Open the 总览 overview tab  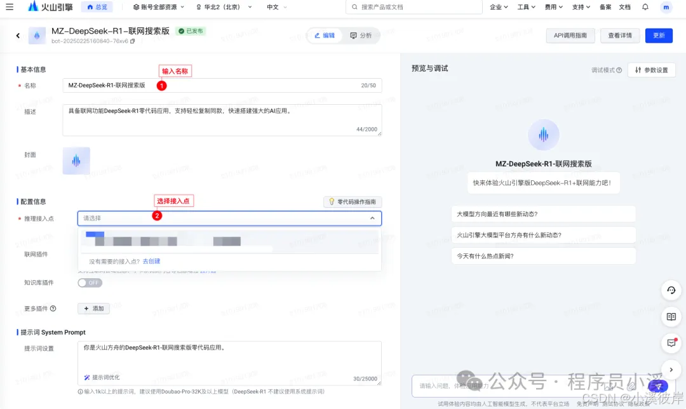click(97, 7)
